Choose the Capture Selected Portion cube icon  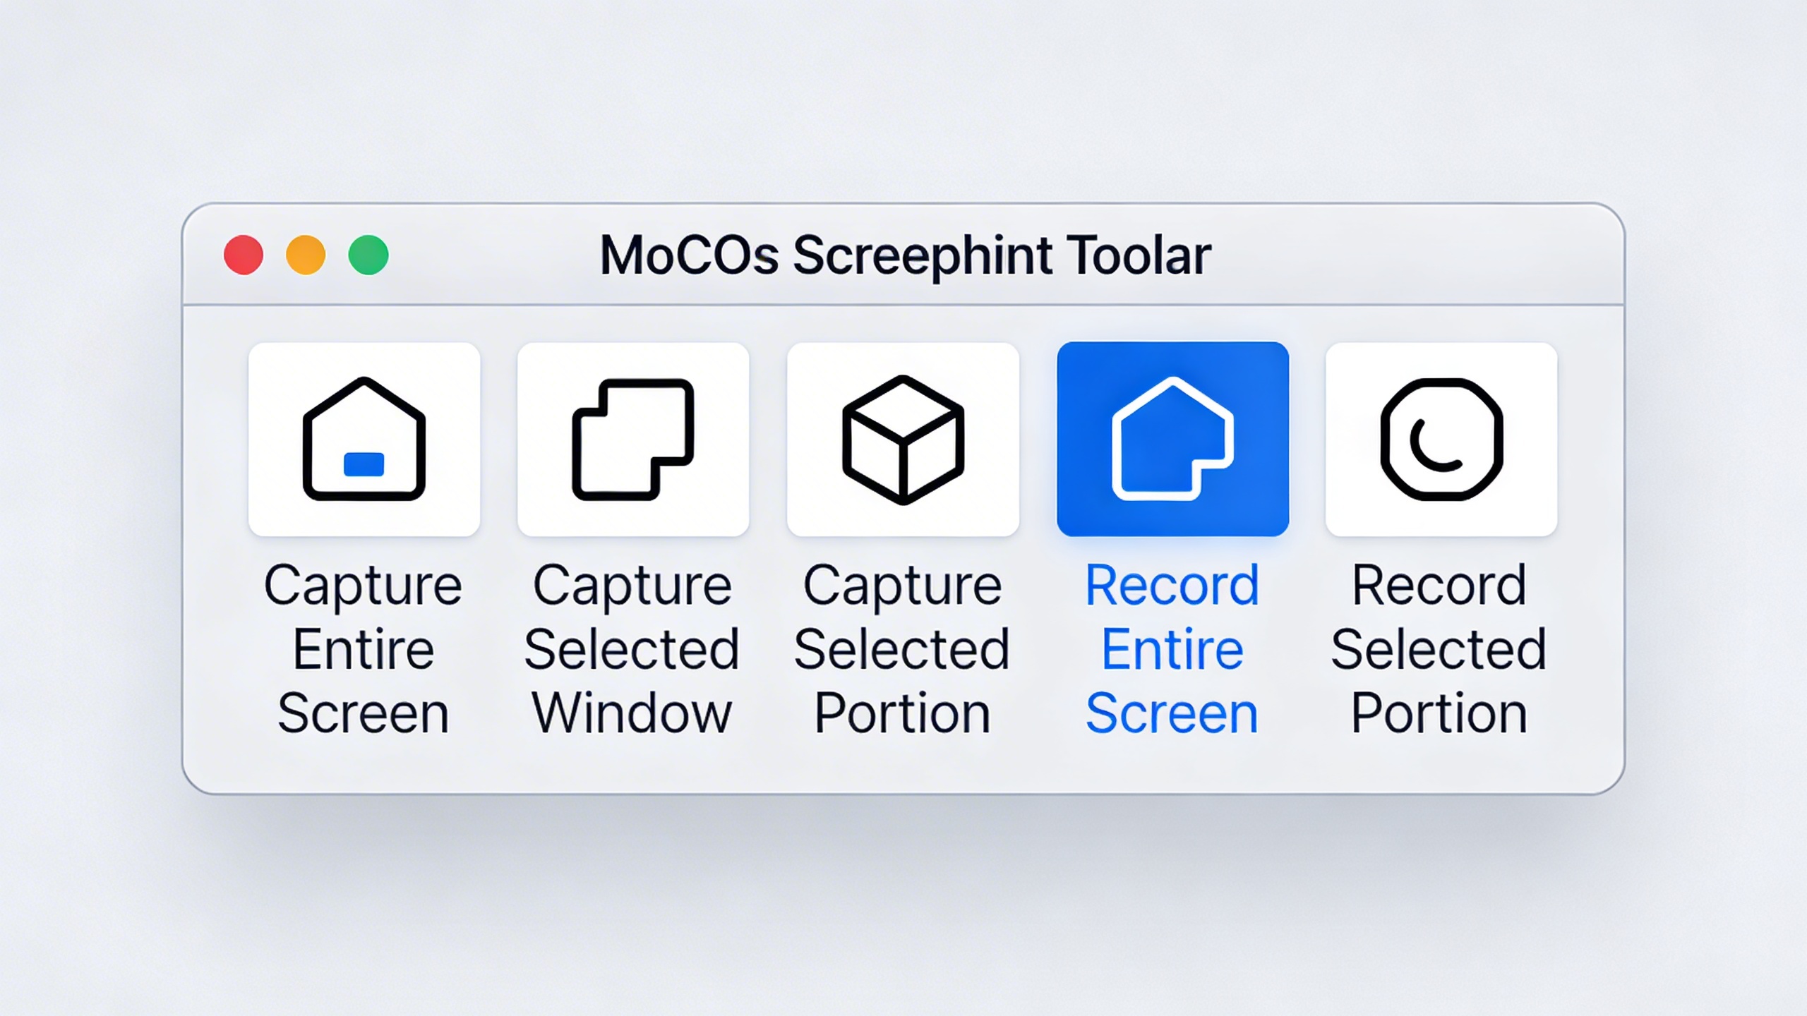coord(903,439)
